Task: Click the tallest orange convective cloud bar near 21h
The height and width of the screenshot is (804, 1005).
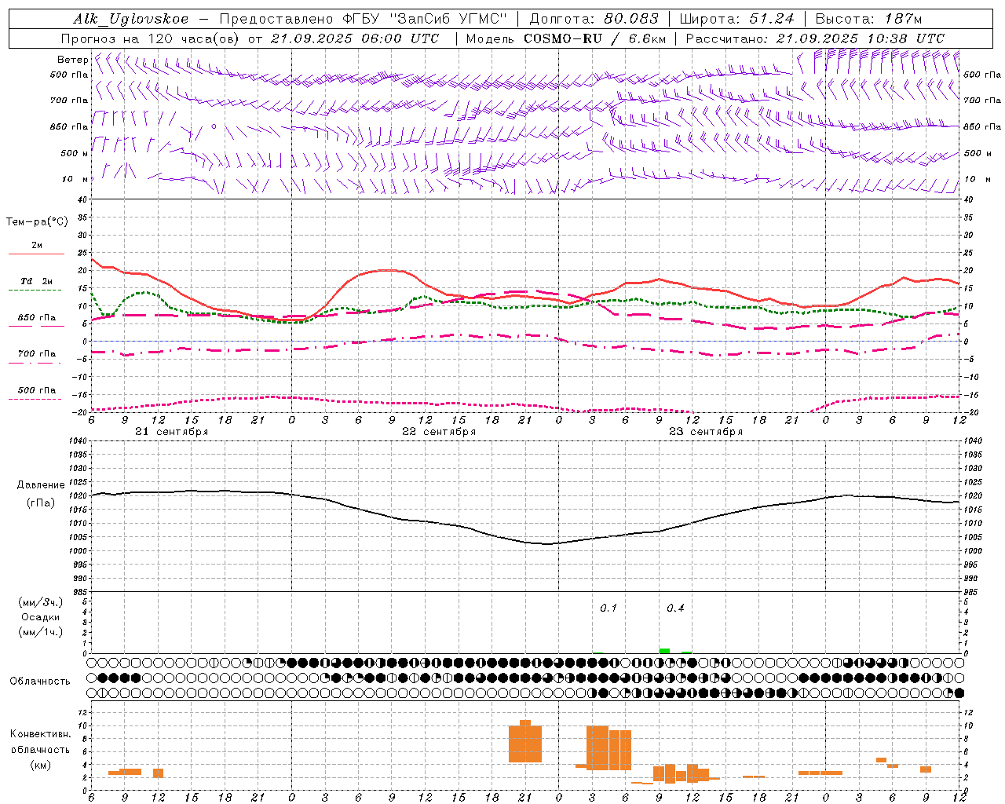Action: 525,741
